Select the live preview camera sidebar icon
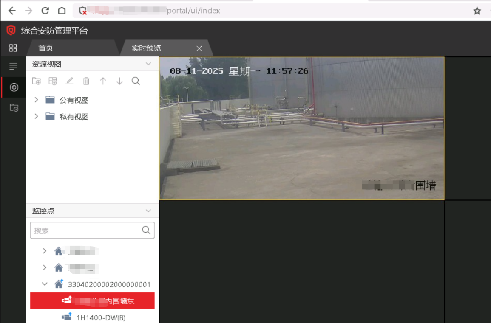Viewport: 491px width, 323px height. pyautogui.click(x=14, y=87)
